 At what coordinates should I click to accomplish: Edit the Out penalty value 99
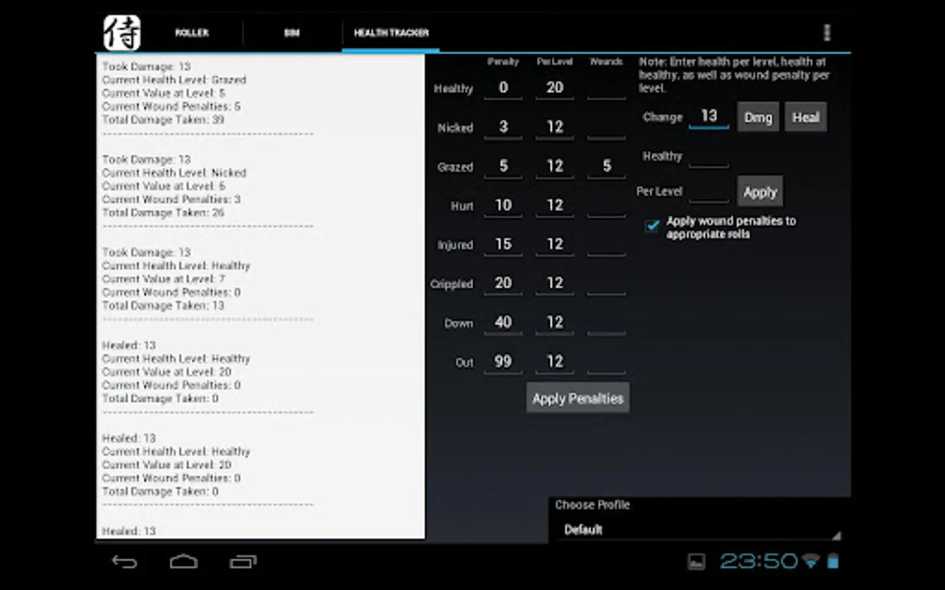[503, 362]
